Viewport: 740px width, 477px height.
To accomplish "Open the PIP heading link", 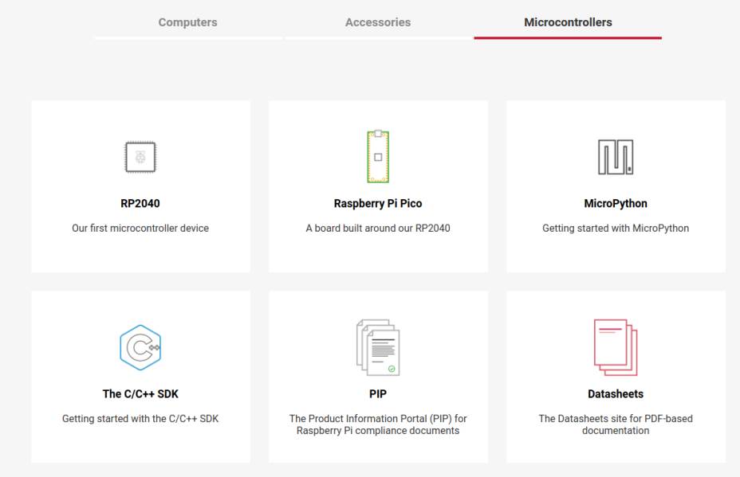I will click(x=378, y=394).
